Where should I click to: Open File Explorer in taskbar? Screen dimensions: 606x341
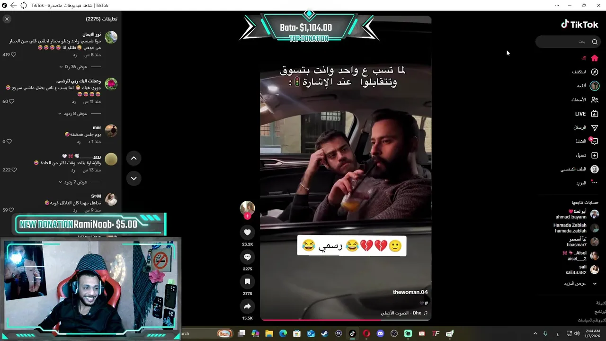(269, 333)
